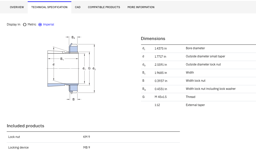Select the Imperial radio button
This screenshot has width=256, height=153.
coord(40,25)
